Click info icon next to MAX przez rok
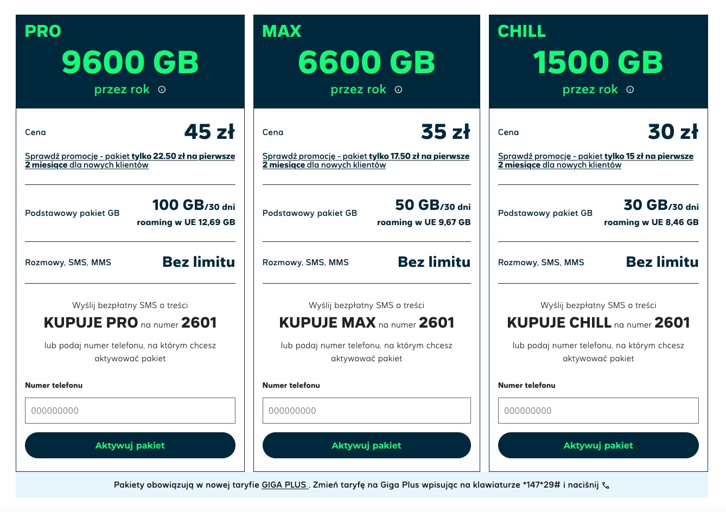Viewport: 726px width, 512px height. 398,89
